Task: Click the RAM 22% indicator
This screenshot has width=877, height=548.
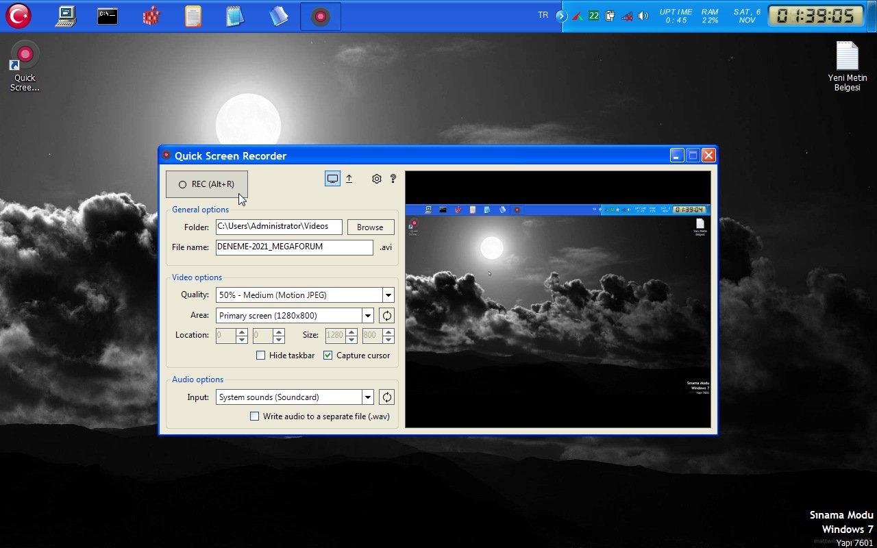Action: pos(710,16)
